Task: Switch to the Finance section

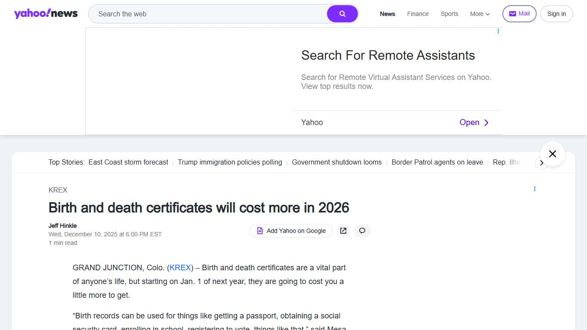Action: [417, 14]
